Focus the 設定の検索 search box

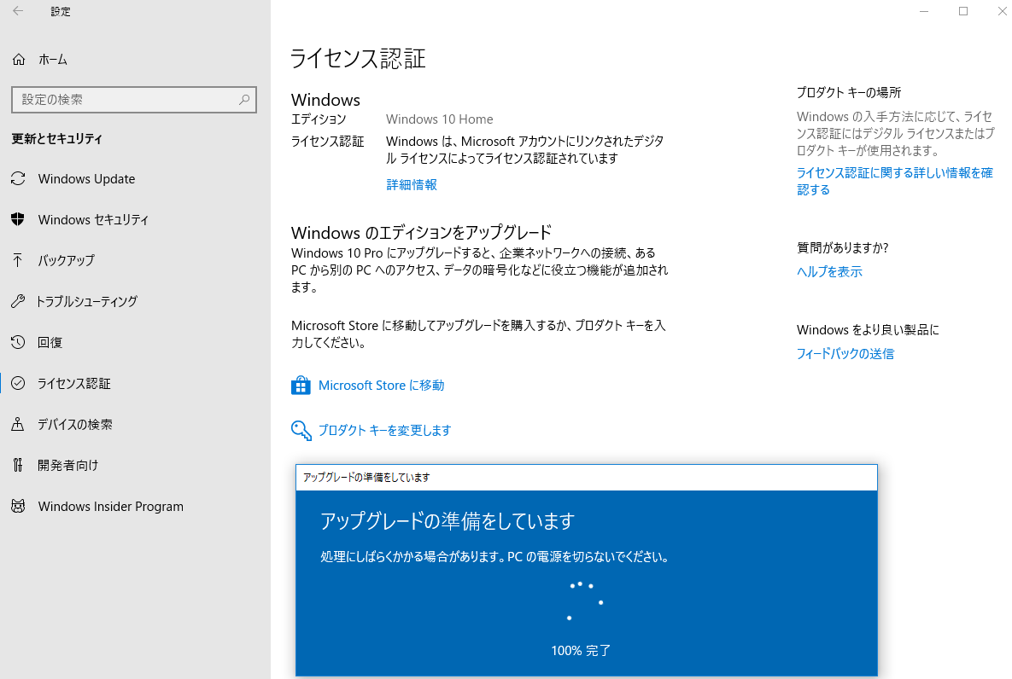tap(134, 99)
